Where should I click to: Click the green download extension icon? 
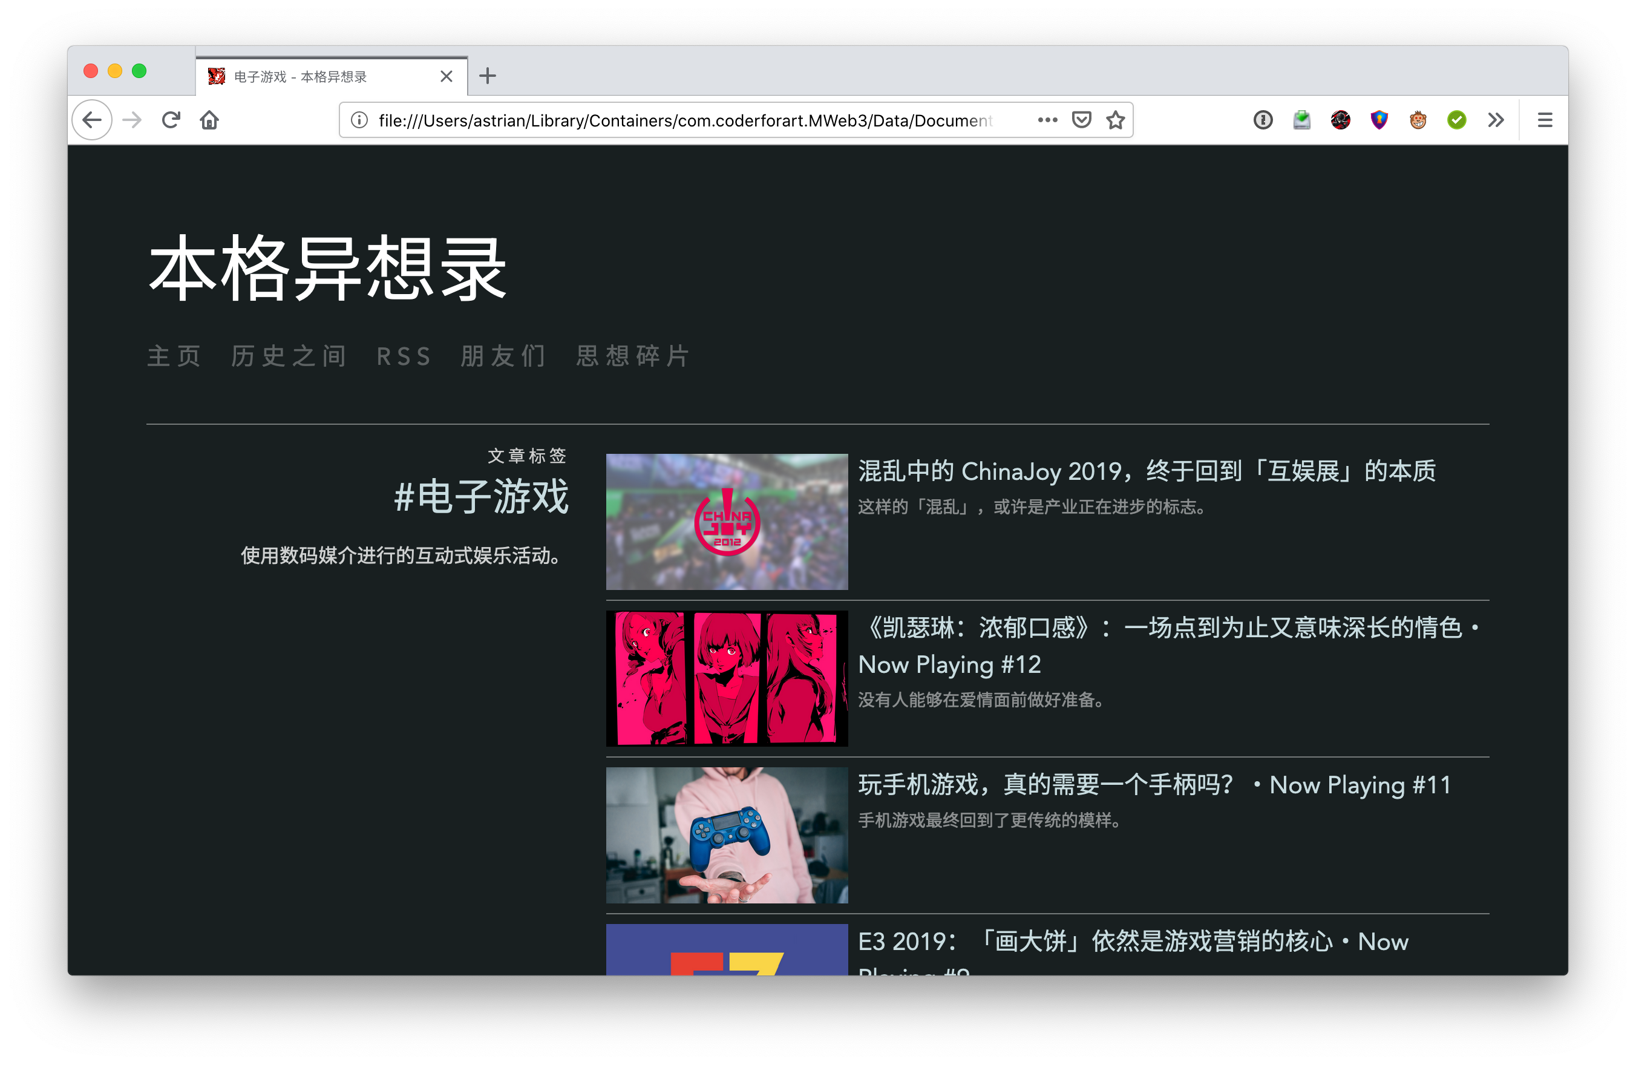click(x=1301, y=120)
